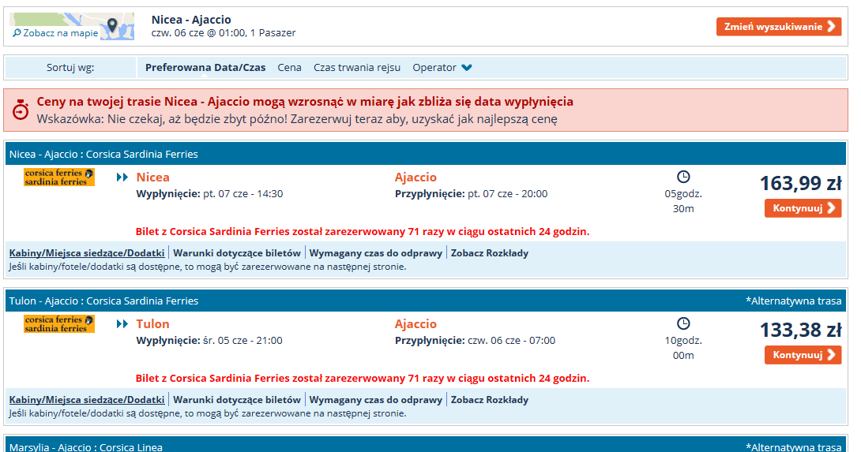
Task: Sort results by Cena
Action: coord(289,68)
